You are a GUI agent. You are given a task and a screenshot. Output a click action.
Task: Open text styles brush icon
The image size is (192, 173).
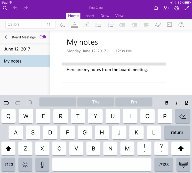(158, 25)
